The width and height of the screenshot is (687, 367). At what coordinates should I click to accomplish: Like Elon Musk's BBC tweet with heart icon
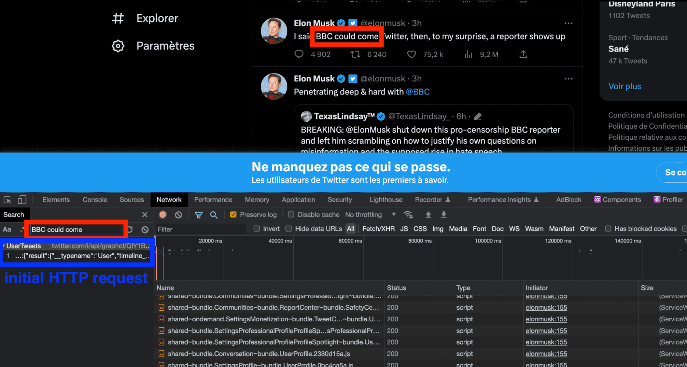pyautogui.click(x=411, y=54)
